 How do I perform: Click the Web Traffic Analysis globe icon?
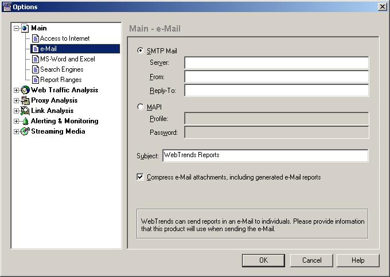(25, 90)
